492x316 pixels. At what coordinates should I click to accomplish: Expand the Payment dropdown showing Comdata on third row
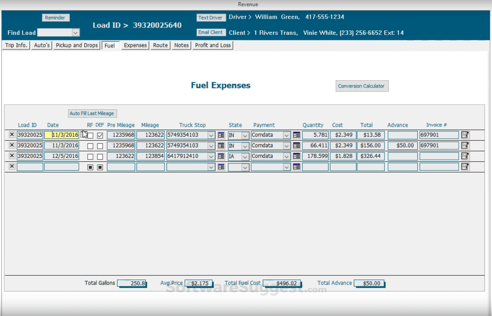pyautogui.click(x=287, y=156)
